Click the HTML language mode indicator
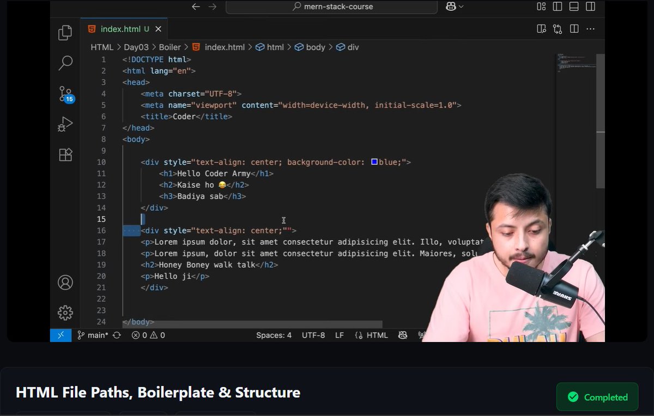This screenshot has width=654, height=416. click(x=371, y=335)
